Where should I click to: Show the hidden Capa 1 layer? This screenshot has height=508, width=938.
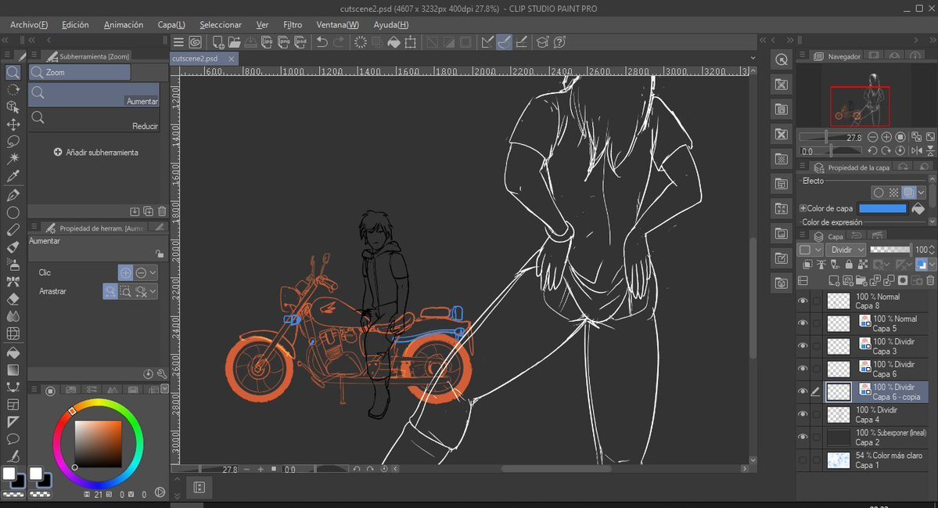coord(803,460)
